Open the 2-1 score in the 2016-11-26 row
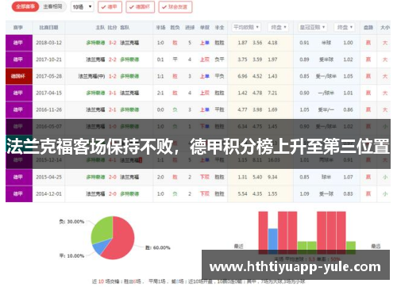Viewport: 397px width, 287px height. click(x=113, y=109)
